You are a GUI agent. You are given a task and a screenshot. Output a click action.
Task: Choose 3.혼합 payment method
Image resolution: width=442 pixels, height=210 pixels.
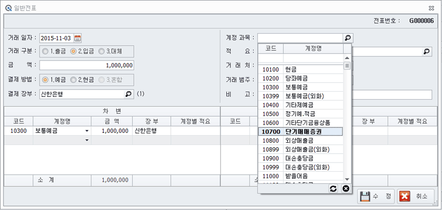click(110, 80)
